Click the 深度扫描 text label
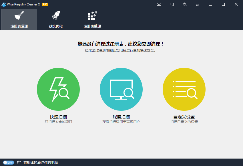This screenshot has height=166, width=243. pos(121,117)
